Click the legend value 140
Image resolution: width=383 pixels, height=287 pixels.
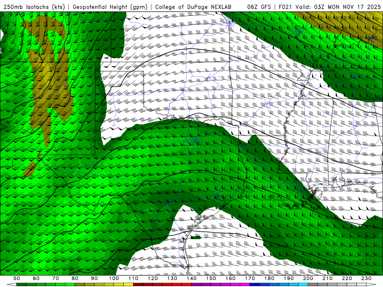(191, 278)
